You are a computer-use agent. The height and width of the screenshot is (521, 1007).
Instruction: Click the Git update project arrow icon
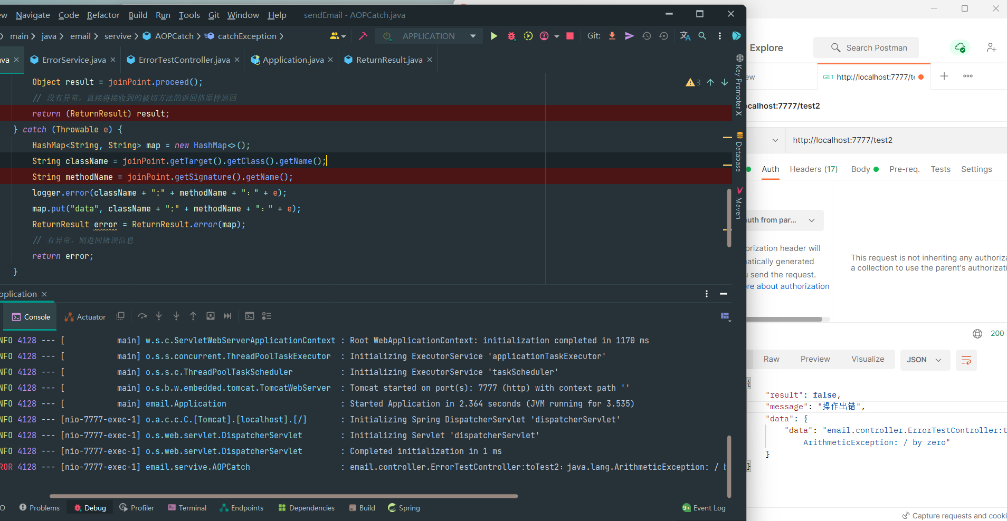point(612,36)
